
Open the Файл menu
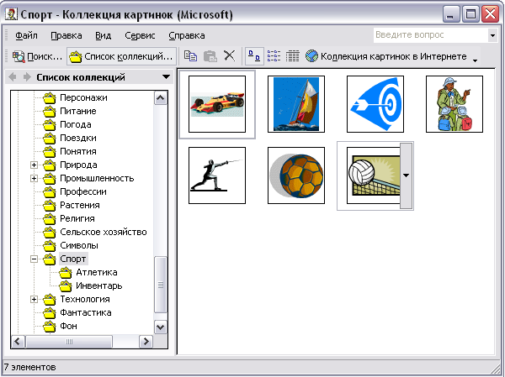pyautogui.click(x=26, y=35)
